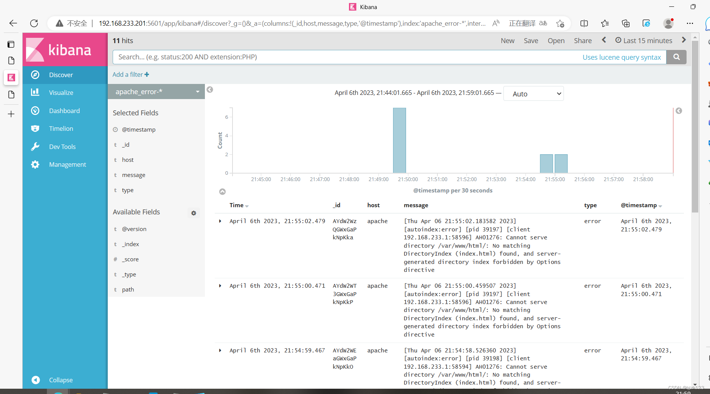Screen dimensions: 710x394
Task: Click the browser address bar URL
Action: (x=292, y=23)
